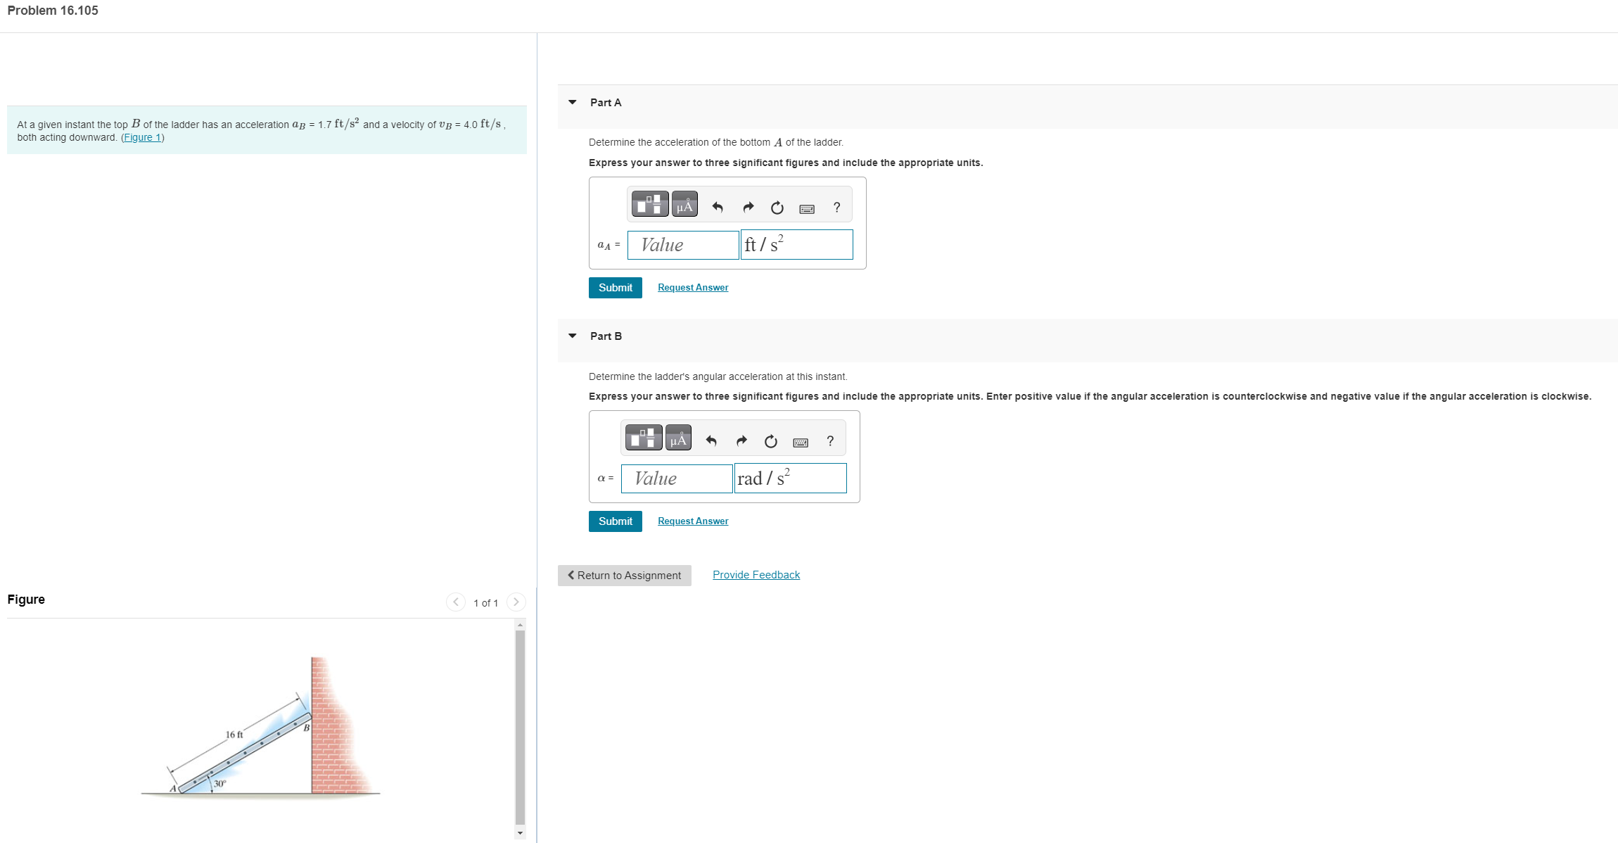The width and height of the screenshot is (1618, 843).
Task: Click the templates icon in Part A toolbar
Action: tap(649, 205)
